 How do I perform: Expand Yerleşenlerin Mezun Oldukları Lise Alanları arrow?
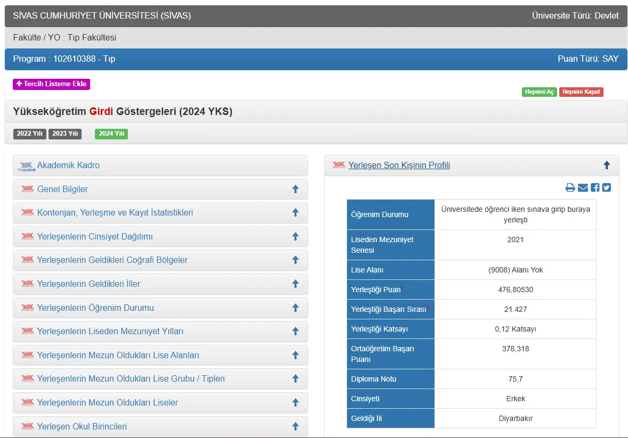[x=295, y=355]
